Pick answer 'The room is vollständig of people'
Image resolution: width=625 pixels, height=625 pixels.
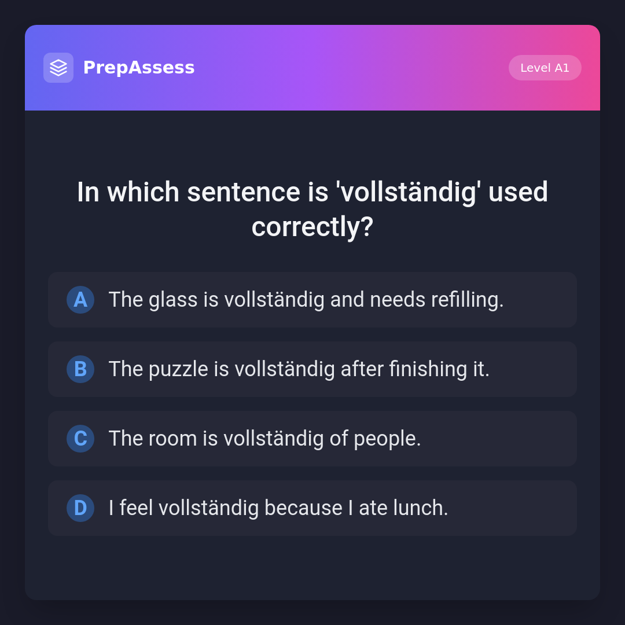coord(264,439)
